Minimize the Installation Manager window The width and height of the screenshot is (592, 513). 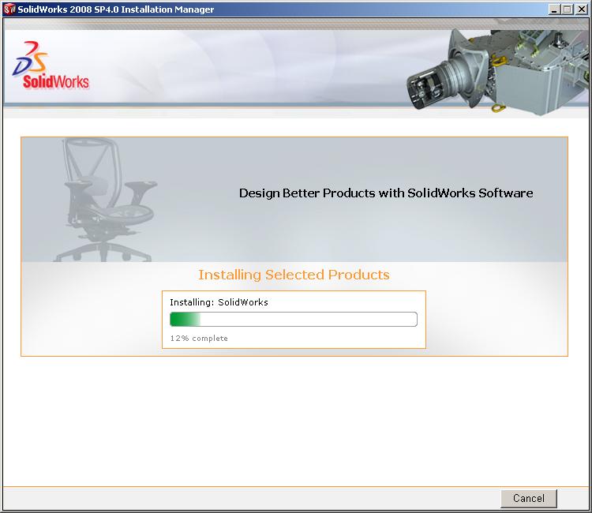(x=554, y=9)
